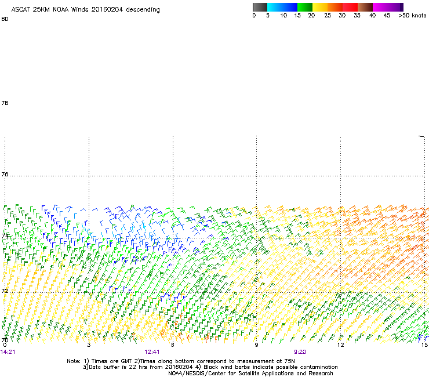Click the '74' latitude axis label
This screenshot has height=377, width=429.
pos(5,236)
